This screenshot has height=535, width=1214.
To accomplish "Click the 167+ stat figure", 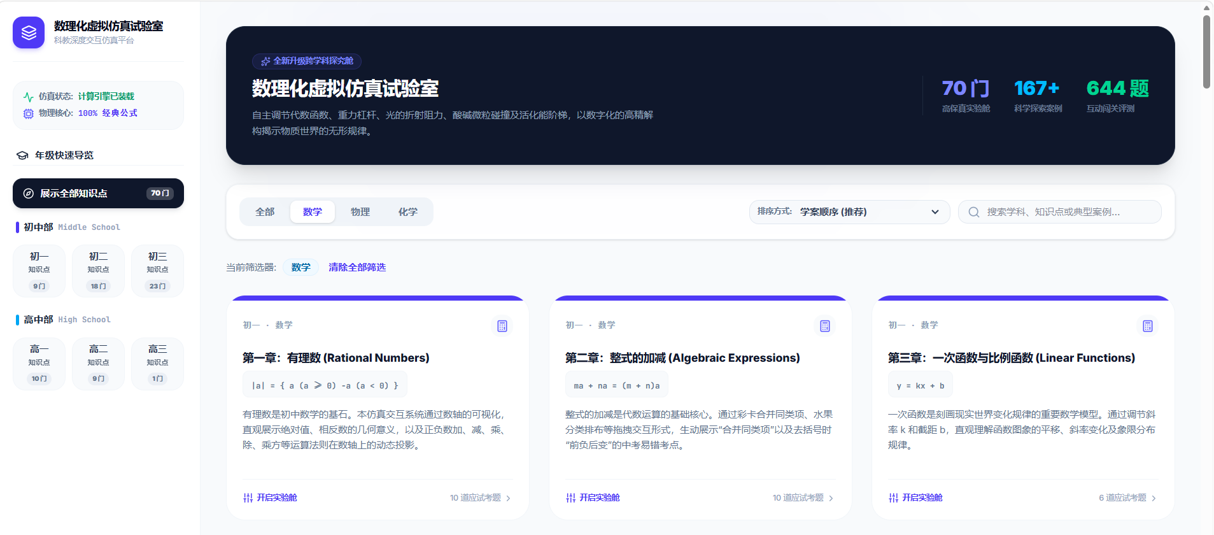I will click(1037, 89).
